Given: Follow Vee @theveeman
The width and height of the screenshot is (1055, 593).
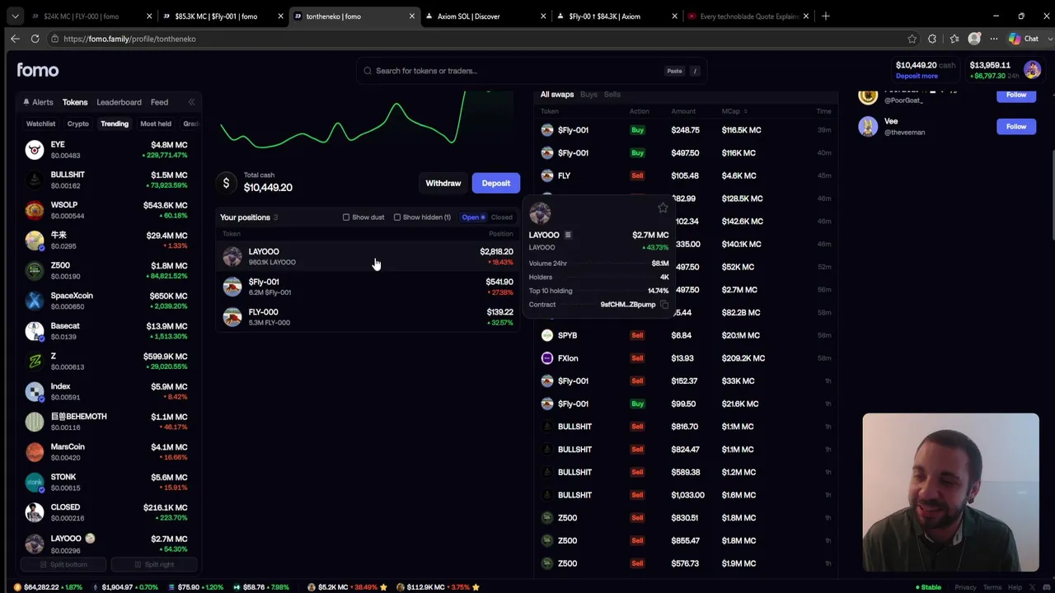Looking at the screenshot, I should [1016, 126].
